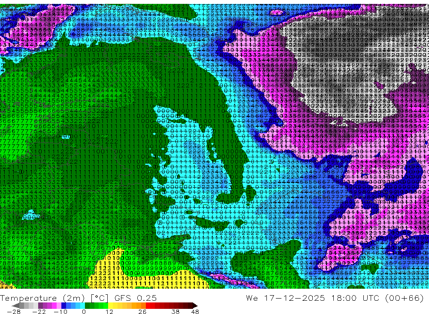Click the 38 legend label
Viewport: 429px width, 314px height.
pos(175,311)
